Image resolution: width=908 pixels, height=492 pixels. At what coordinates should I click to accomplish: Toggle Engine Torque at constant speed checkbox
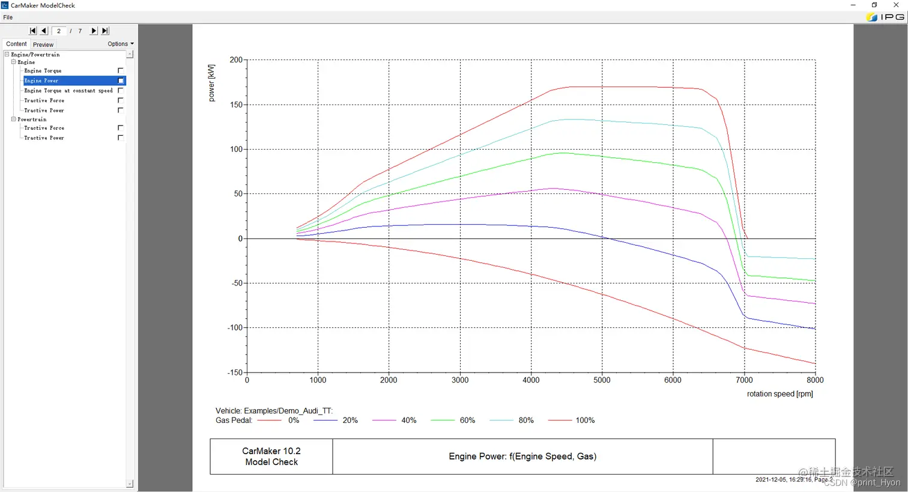120,90
